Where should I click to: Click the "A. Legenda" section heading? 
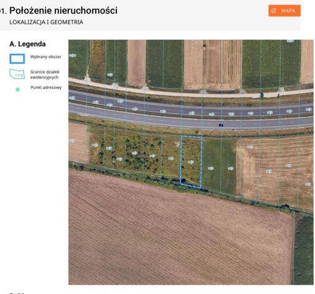tap(28, 44)
